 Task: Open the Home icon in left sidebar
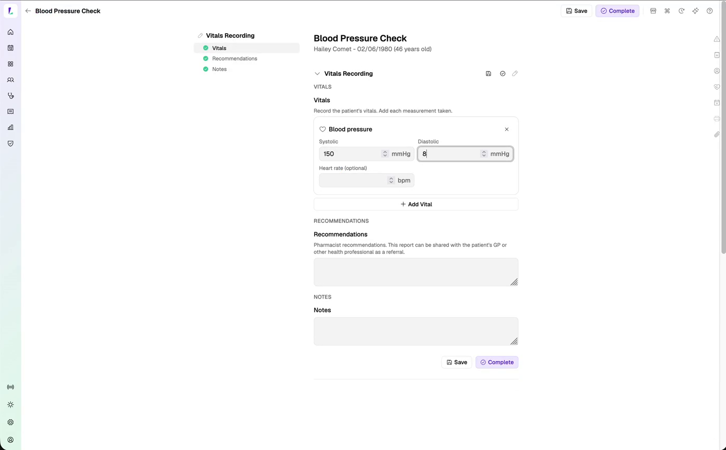10,32
